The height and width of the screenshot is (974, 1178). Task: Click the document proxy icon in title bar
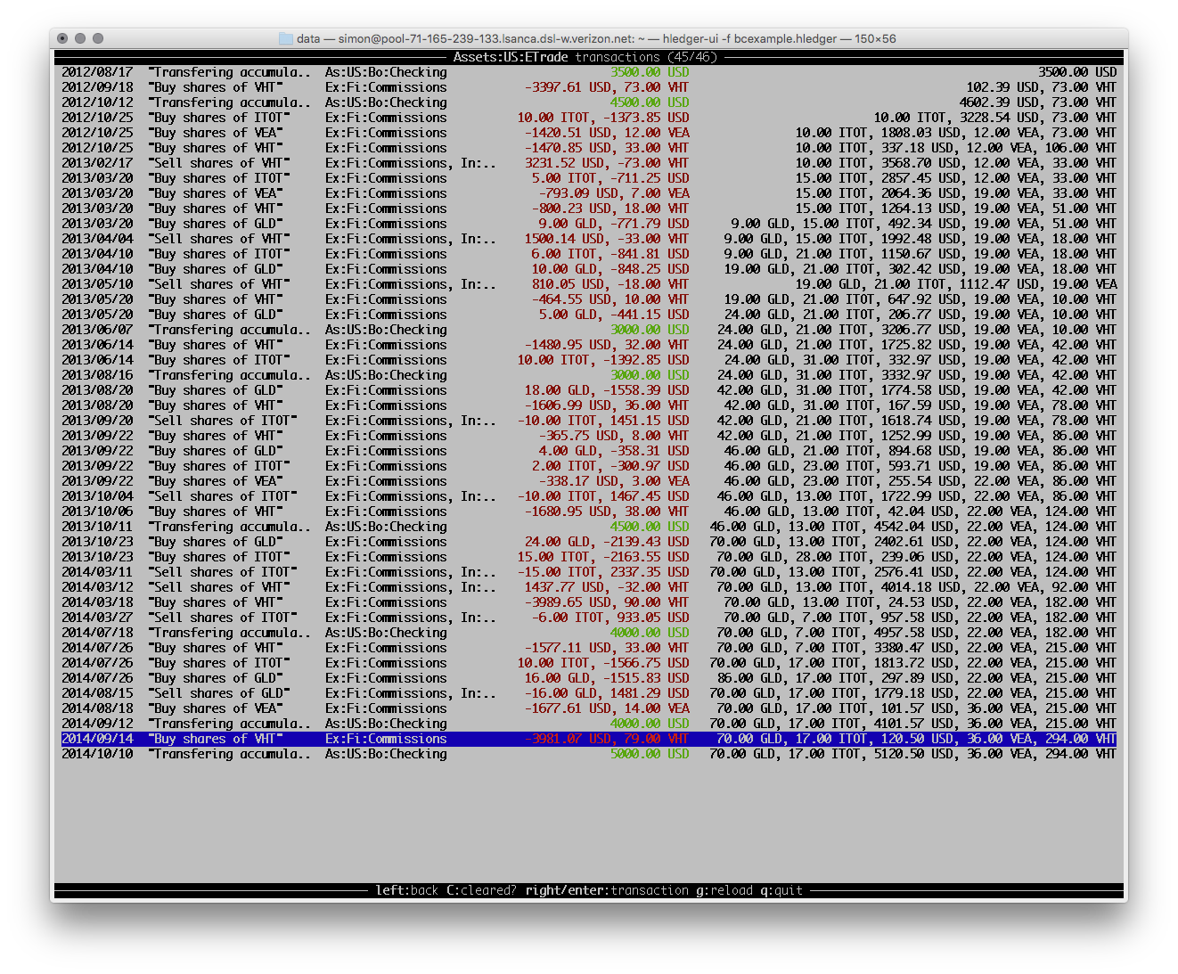click(x=285, y=38)
